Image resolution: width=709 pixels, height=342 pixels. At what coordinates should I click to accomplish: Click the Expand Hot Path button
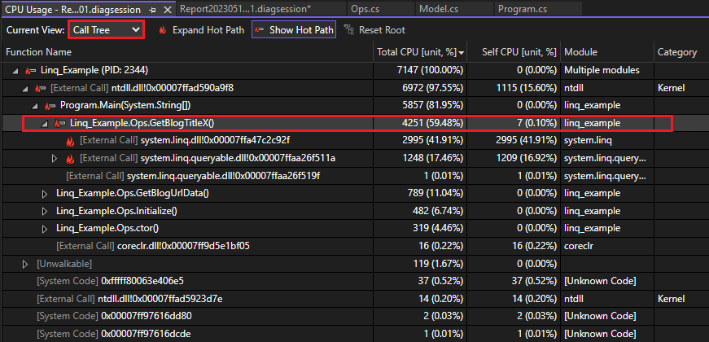coord(199,30)
